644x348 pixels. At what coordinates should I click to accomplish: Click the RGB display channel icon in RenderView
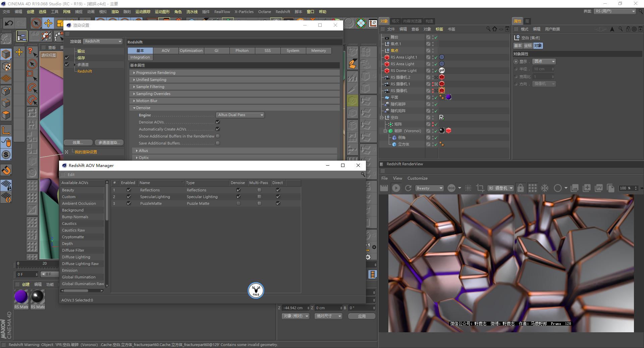coord(451,188)
